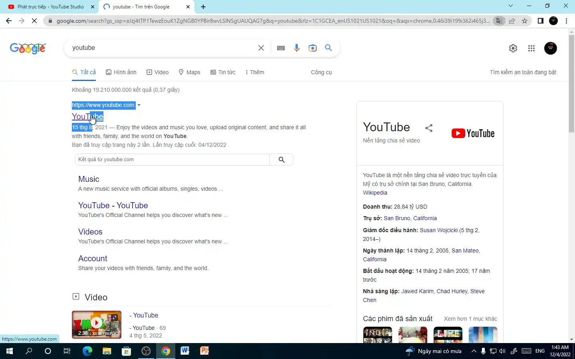Switch to the Video search tab
Screen dimensions: 575x359
(x=157, y=72)
